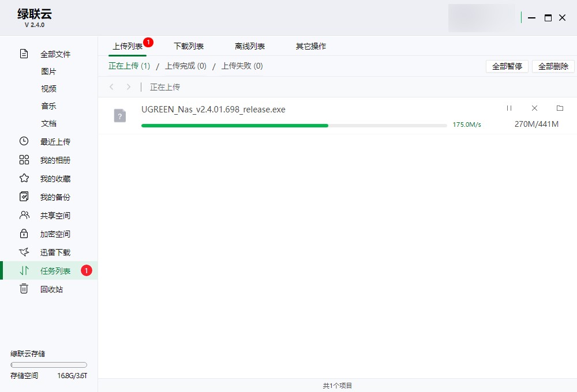Show the 上传完成 (0) list
This screenshot has width=577, height=392.
point(185,66)
